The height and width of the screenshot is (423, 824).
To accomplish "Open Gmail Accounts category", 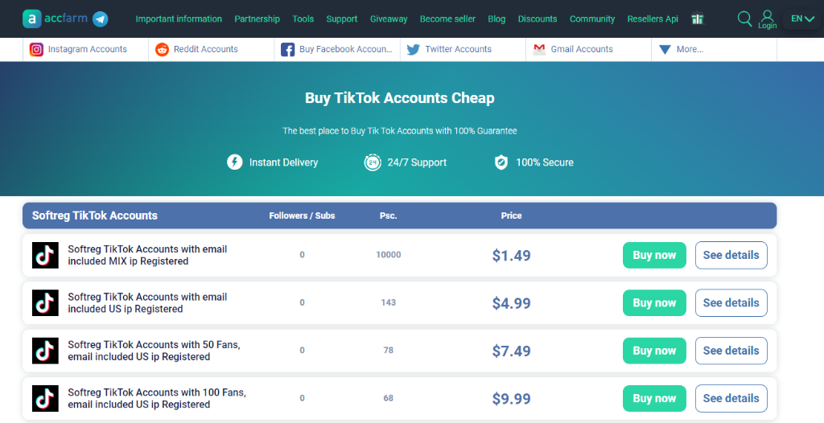I will tap(588, 49).
